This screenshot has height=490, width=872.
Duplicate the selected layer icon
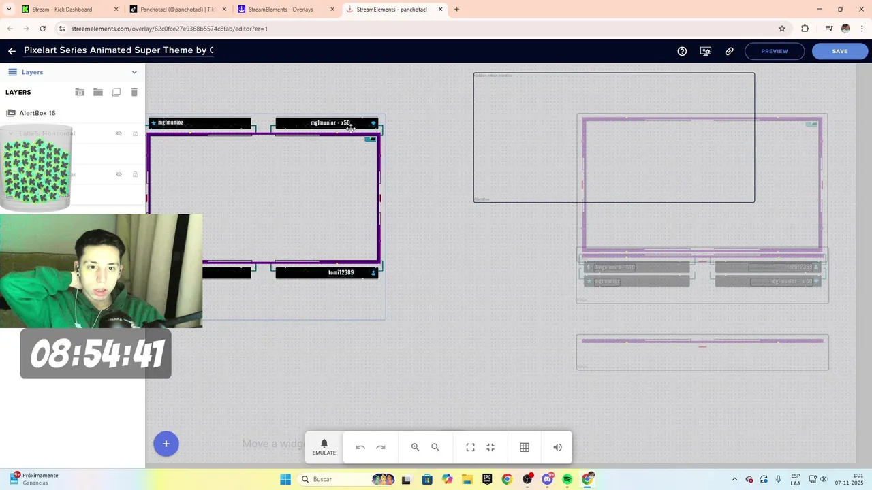[x=116, y=92]
